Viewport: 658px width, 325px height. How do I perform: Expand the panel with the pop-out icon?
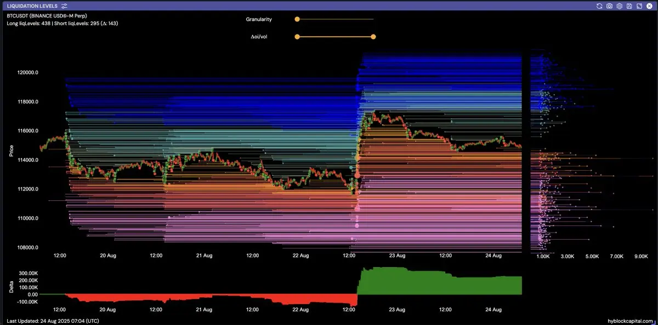(x=639, y=6)
